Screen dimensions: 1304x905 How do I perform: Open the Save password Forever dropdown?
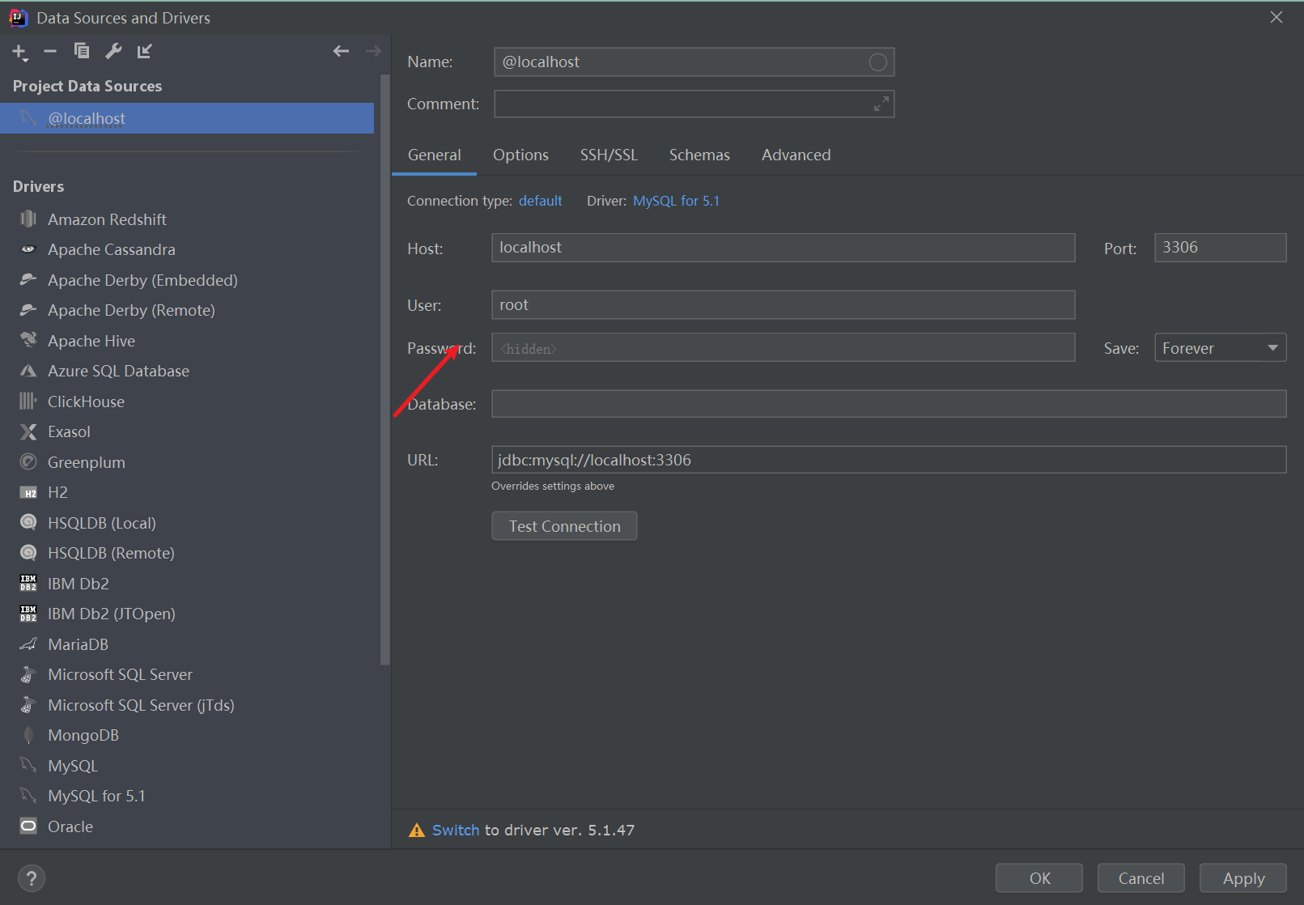point(1220,348)
